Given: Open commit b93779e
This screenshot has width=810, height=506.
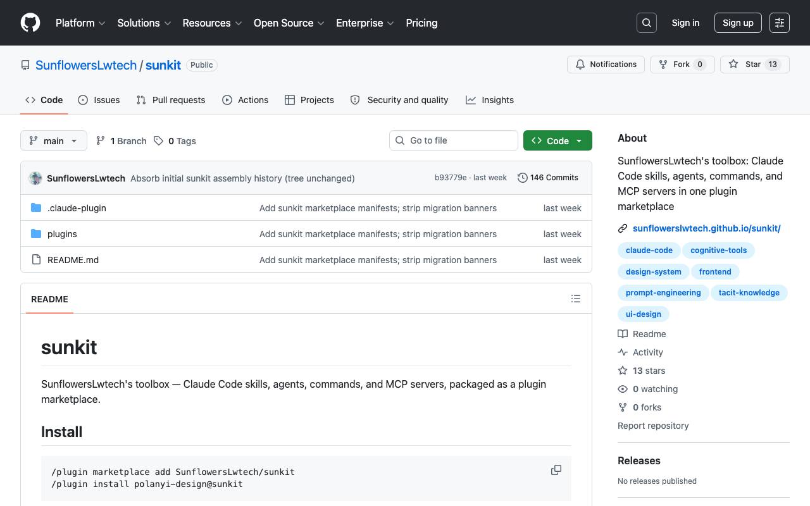Looking at the screenshot, I should coord(451,178).
